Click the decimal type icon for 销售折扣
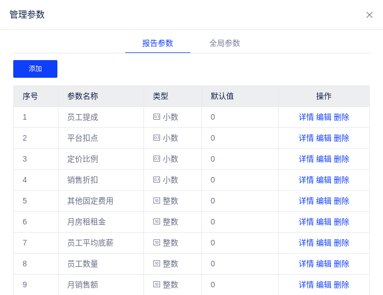 (x=156, y=180)
